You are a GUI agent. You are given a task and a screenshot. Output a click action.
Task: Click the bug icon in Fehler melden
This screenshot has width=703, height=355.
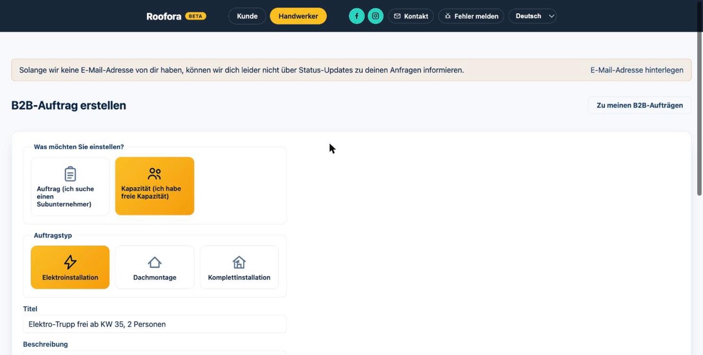(x=448, y=16)
